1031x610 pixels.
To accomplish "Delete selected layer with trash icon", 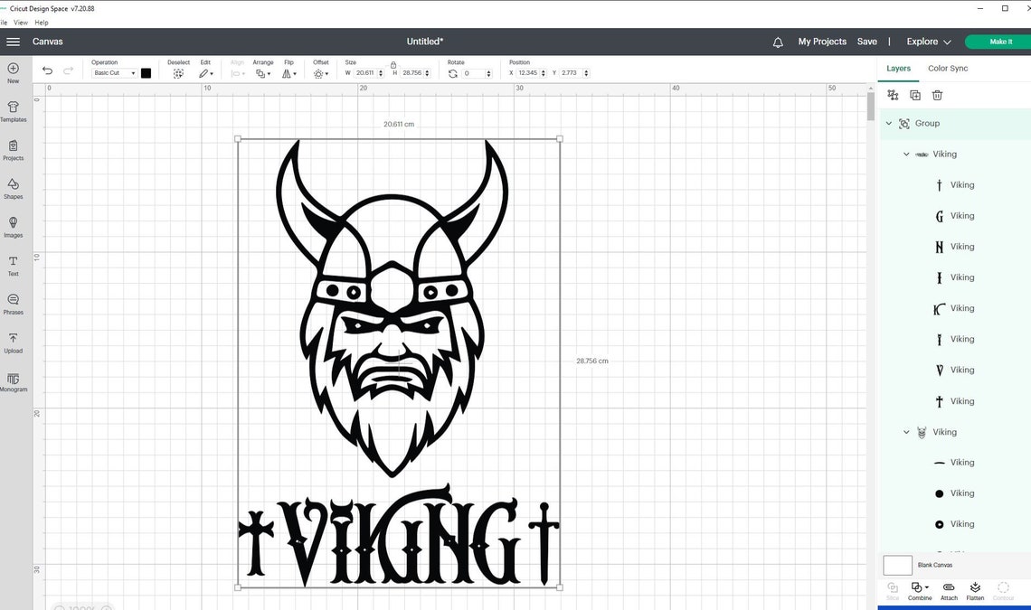I will coord(937,95).
